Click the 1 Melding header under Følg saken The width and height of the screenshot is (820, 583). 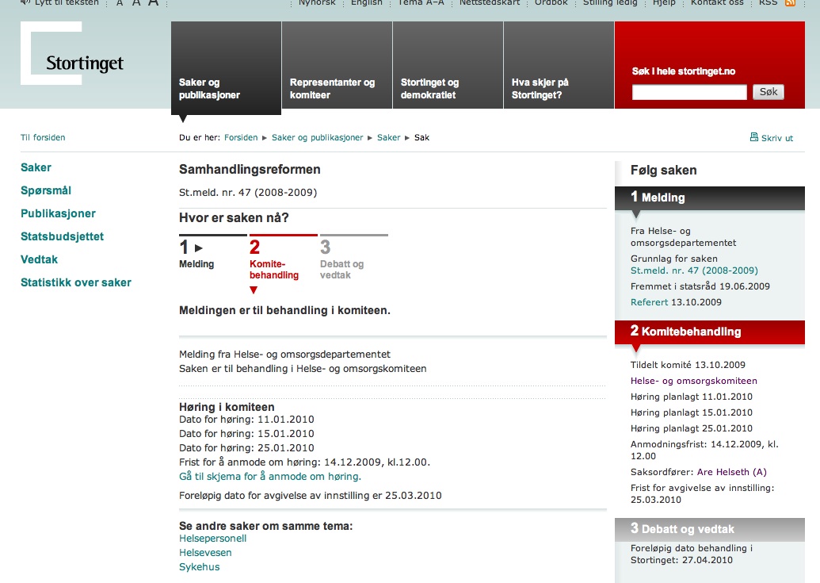710,198
